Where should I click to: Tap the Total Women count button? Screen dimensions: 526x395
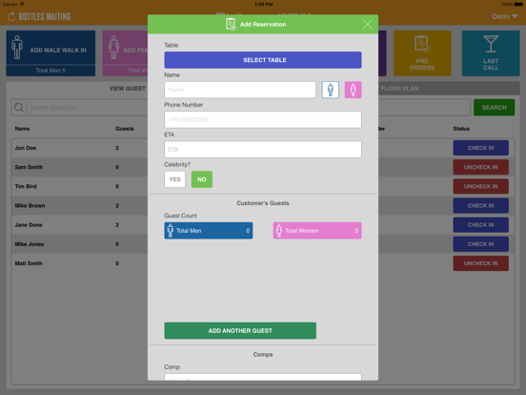317,231
